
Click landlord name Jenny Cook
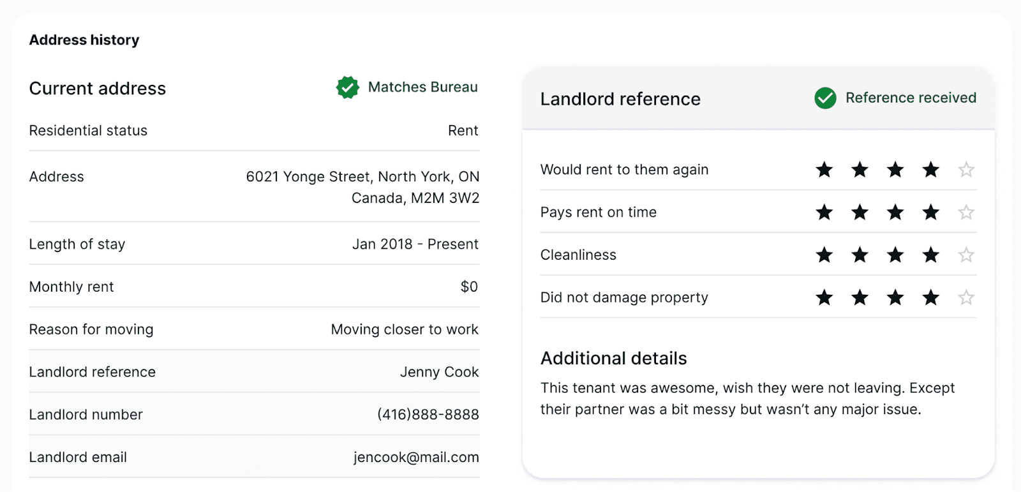[439, 372]
